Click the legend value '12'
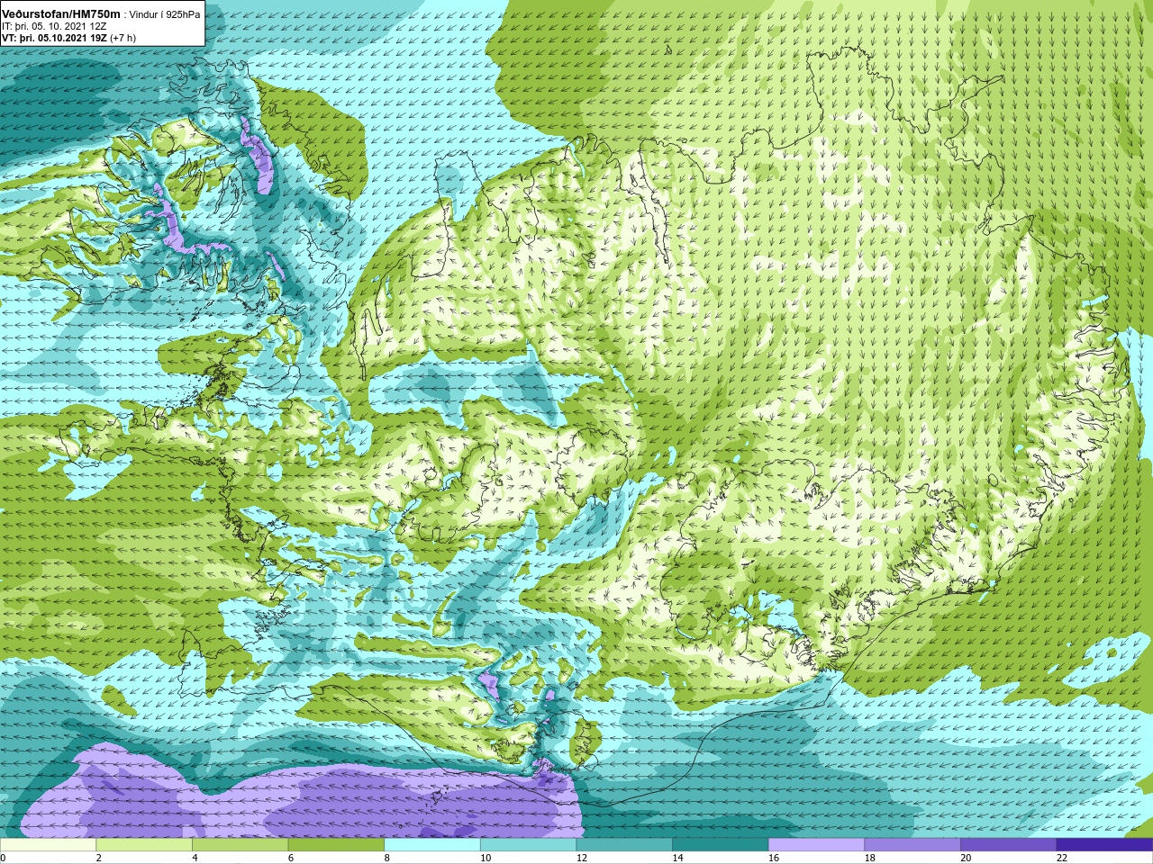1153x864 pixels. click(x=582, y=858)
